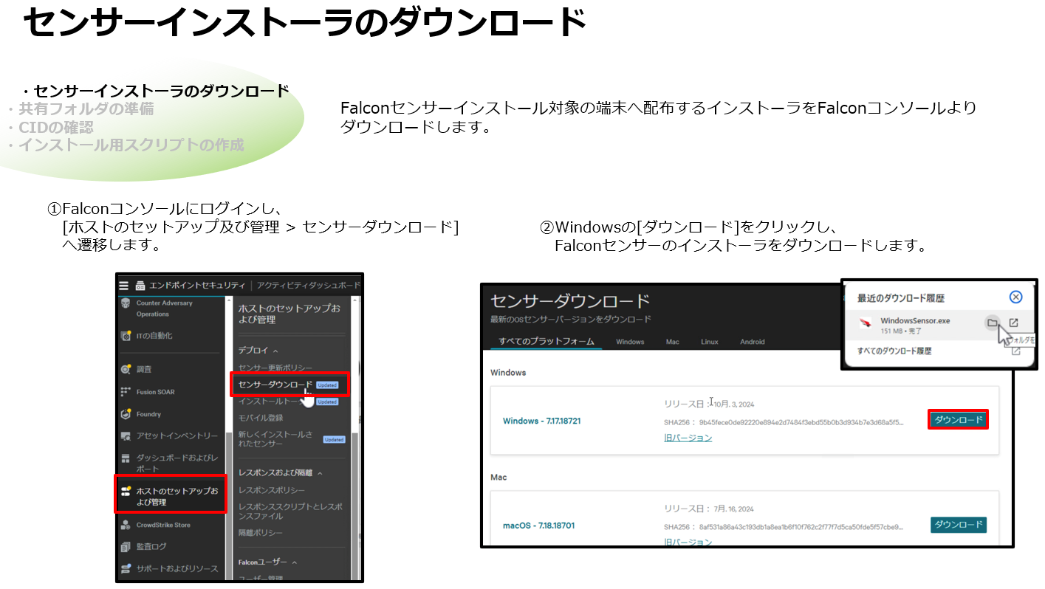Open 新しくインストールされたセンサー menu item

point(275,438)
